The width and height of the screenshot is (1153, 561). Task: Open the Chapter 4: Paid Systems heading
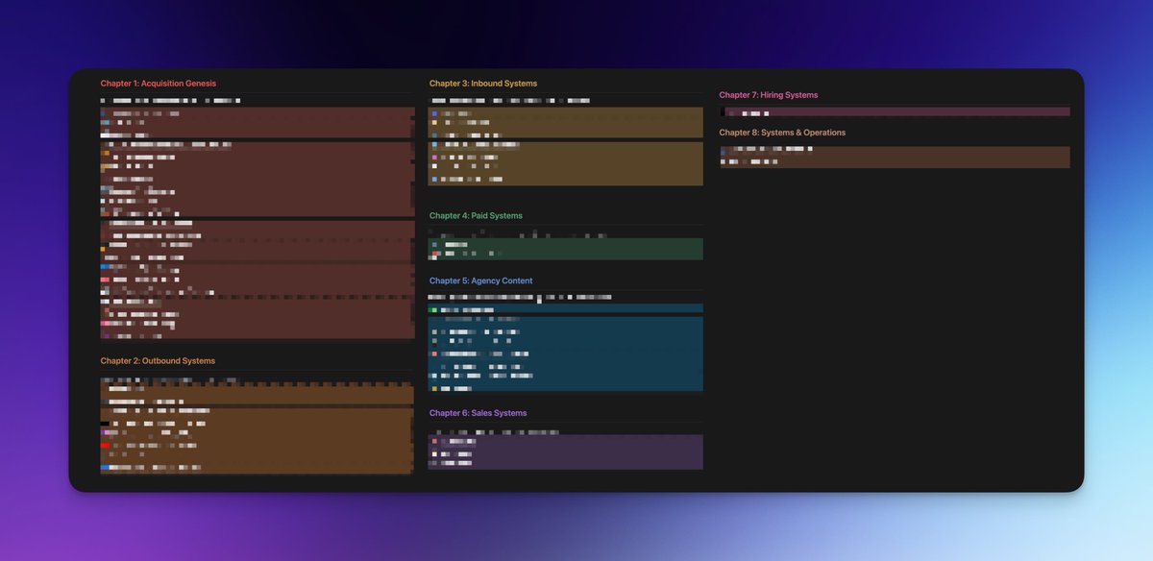[x=476, y=216]
